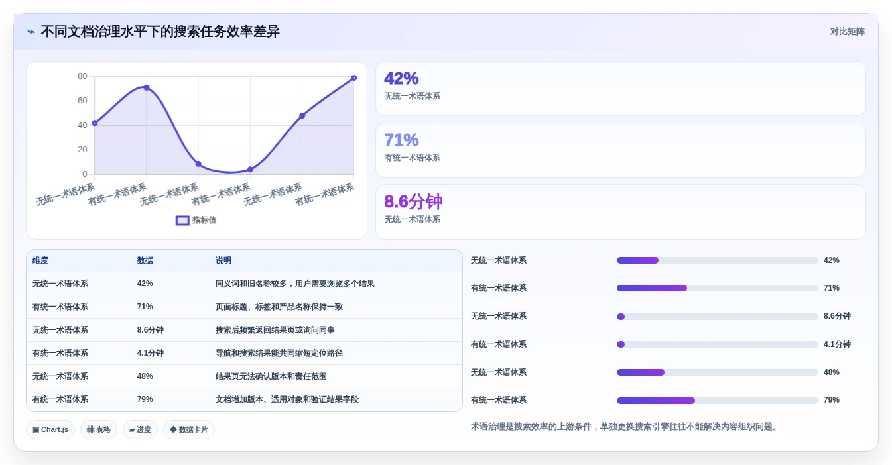Open the 42% stat card

coord(620,89)
